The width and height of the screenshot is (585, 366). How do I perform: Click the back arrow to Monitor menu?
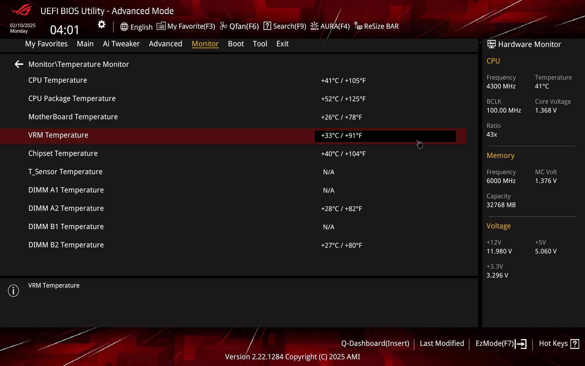click(19, 64)
